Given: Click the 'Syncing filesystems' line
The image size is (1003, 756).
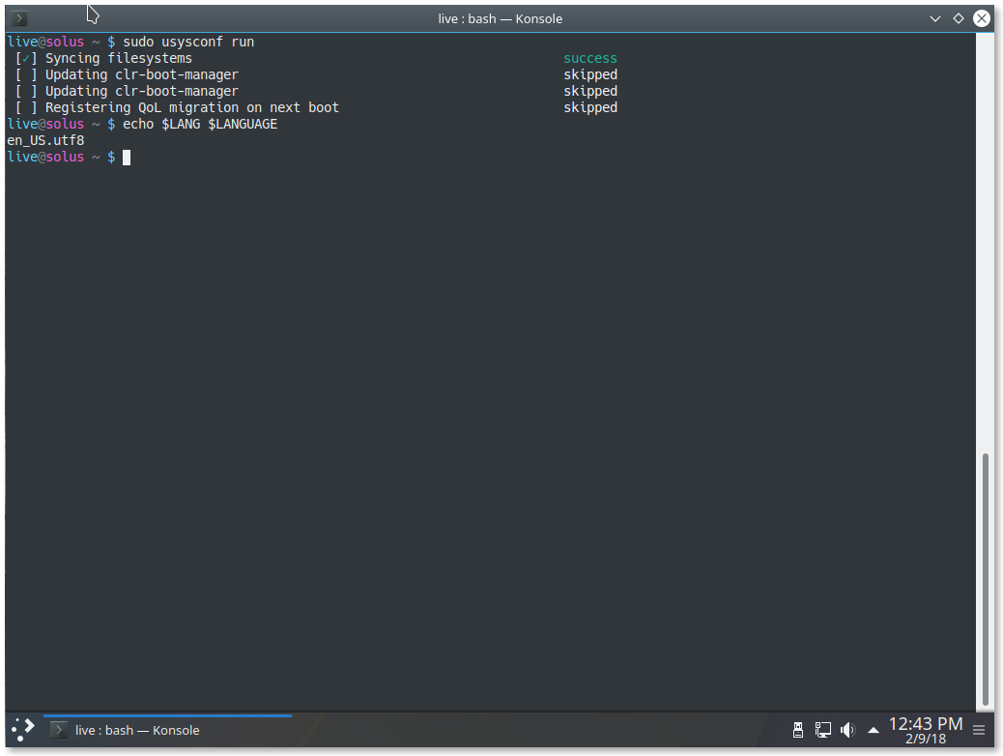Looking at the screenshot, I should tap(118, 58).
